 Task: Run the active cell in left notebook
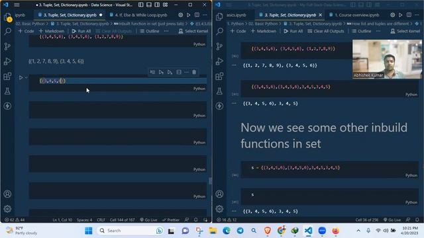21,78
